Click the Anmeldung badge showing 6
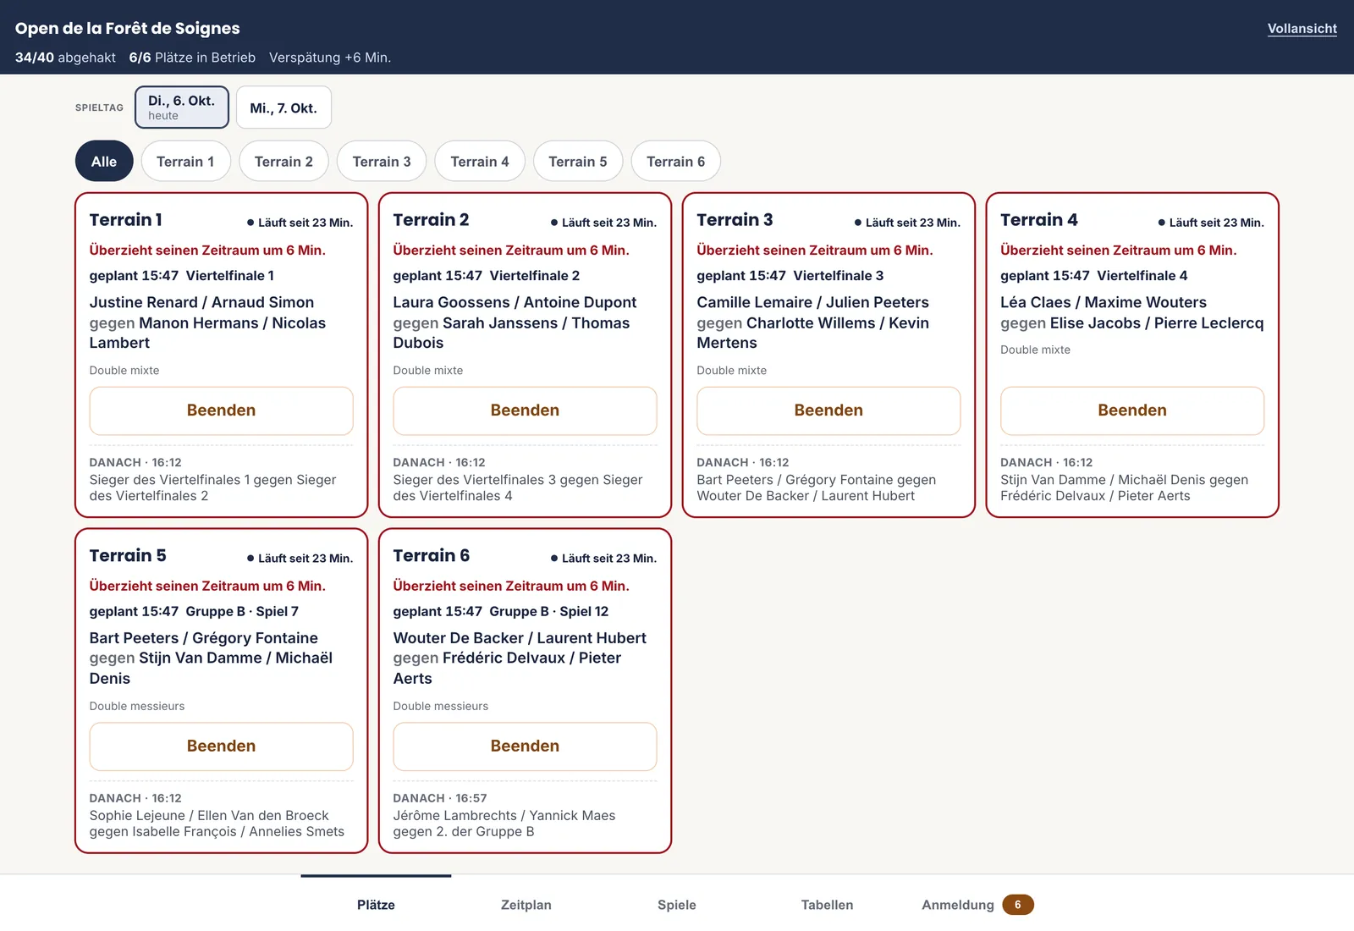This screenshot has width=1354, height=931. 1018,905
